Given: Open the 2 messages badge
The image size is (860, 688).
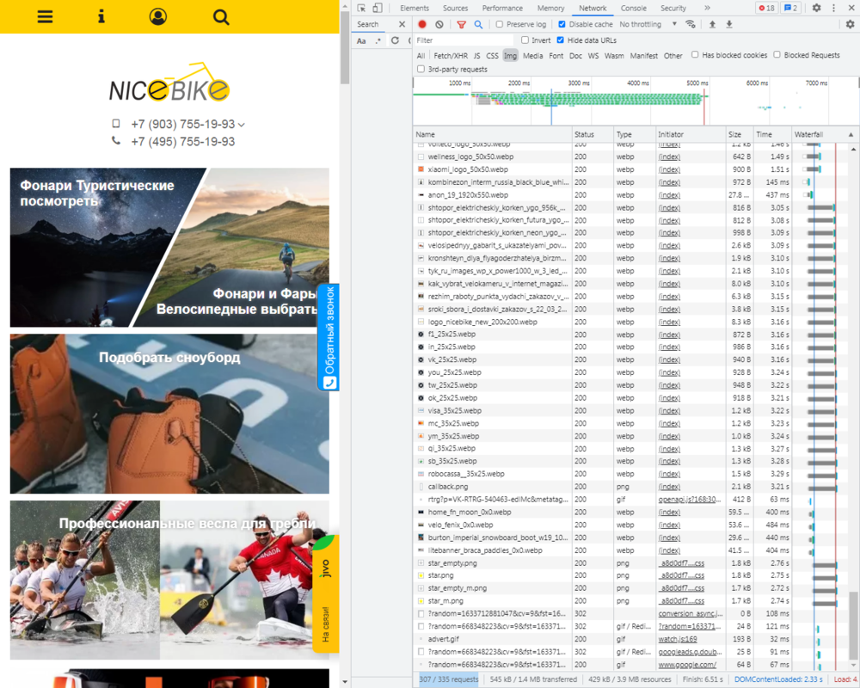Looking at the screenshot, I should [x=791, y=9].
